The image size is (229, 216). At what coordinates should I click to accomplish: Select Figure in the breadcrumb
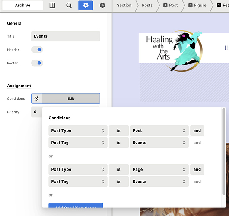click(197, 6)
